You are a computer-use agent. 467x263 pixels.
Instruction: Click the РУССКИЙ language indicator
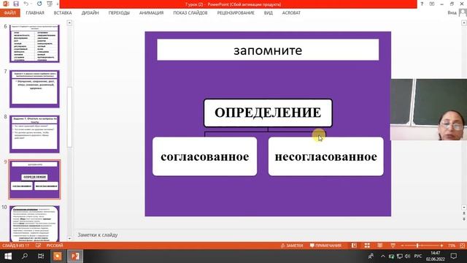(55, 245)
